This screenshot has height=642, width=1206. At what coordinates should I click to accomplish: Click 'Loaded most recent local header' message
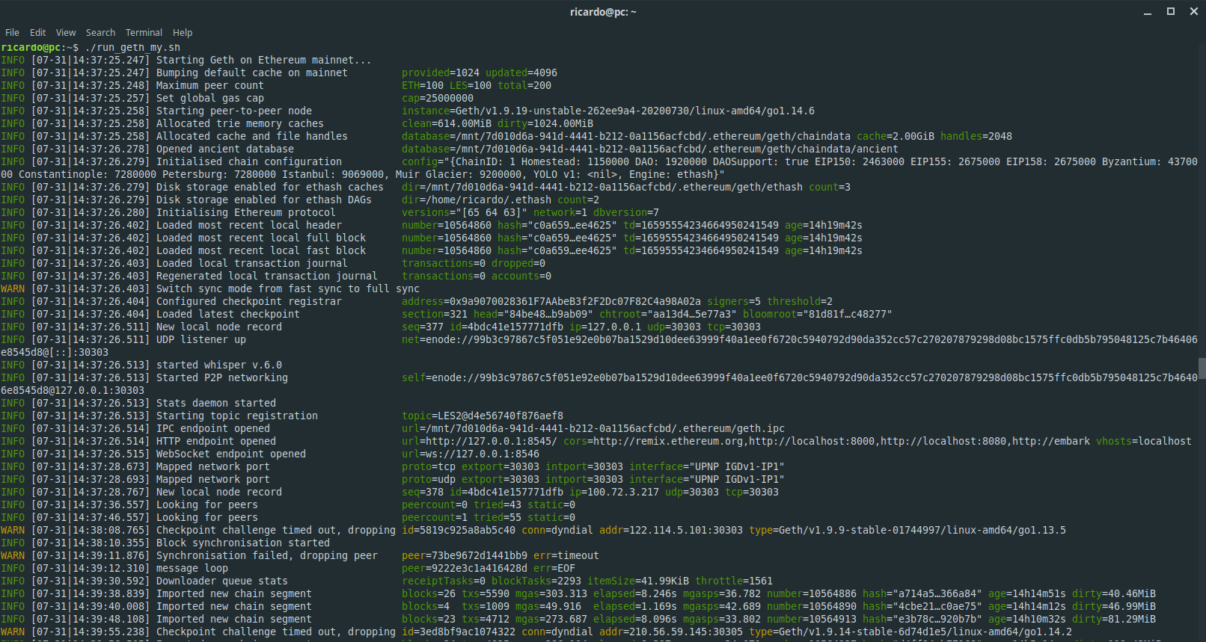[x=249, y=225]
